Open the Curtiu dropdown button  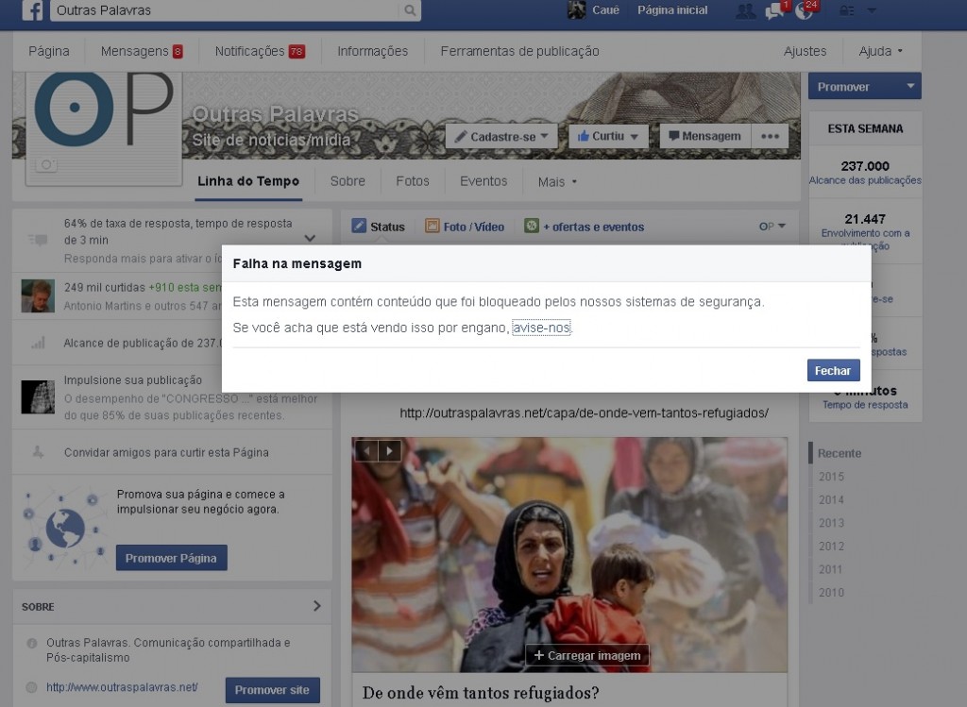(x=608, y=136)
